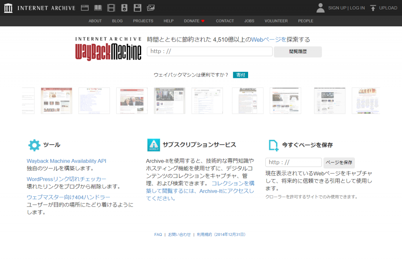Click the save page icon beside 今すぐページを保存
Image resolution: width=402 pixels, height=261 pixels.
(x=274, y=145)
